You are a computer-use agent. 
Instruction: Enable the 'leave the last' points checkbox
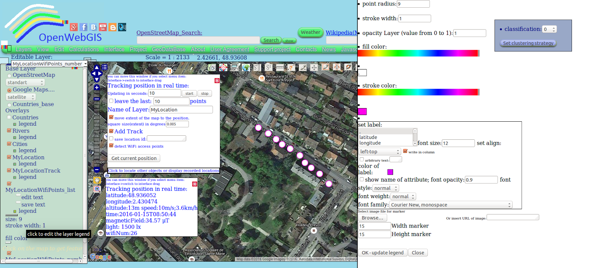pyautogui.click(x=111, y=101)
